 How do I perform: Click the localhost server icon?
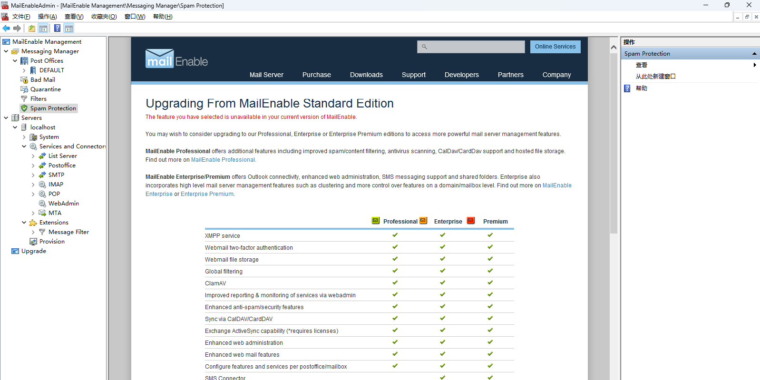point(24,127)
